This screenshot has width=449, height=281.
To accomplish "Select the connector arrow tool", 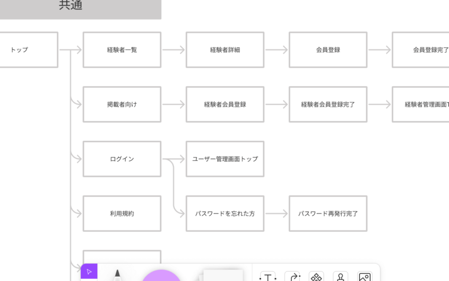I will click(292, 277).
